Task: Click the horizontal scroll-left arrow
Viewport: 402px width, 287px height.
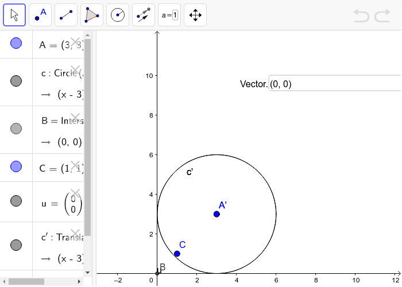Action: coord(4,282)
